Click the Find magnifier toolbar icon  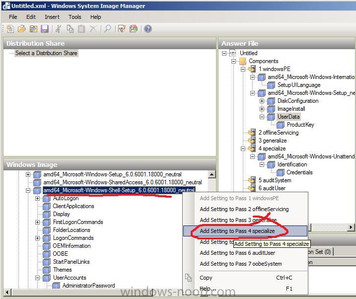tap(108, 29)
